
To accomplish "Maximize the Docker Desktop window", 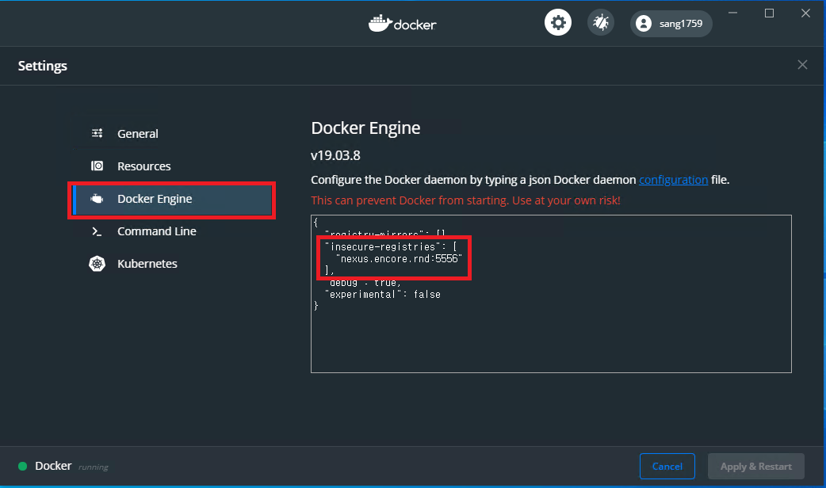I will coord(769,13).
